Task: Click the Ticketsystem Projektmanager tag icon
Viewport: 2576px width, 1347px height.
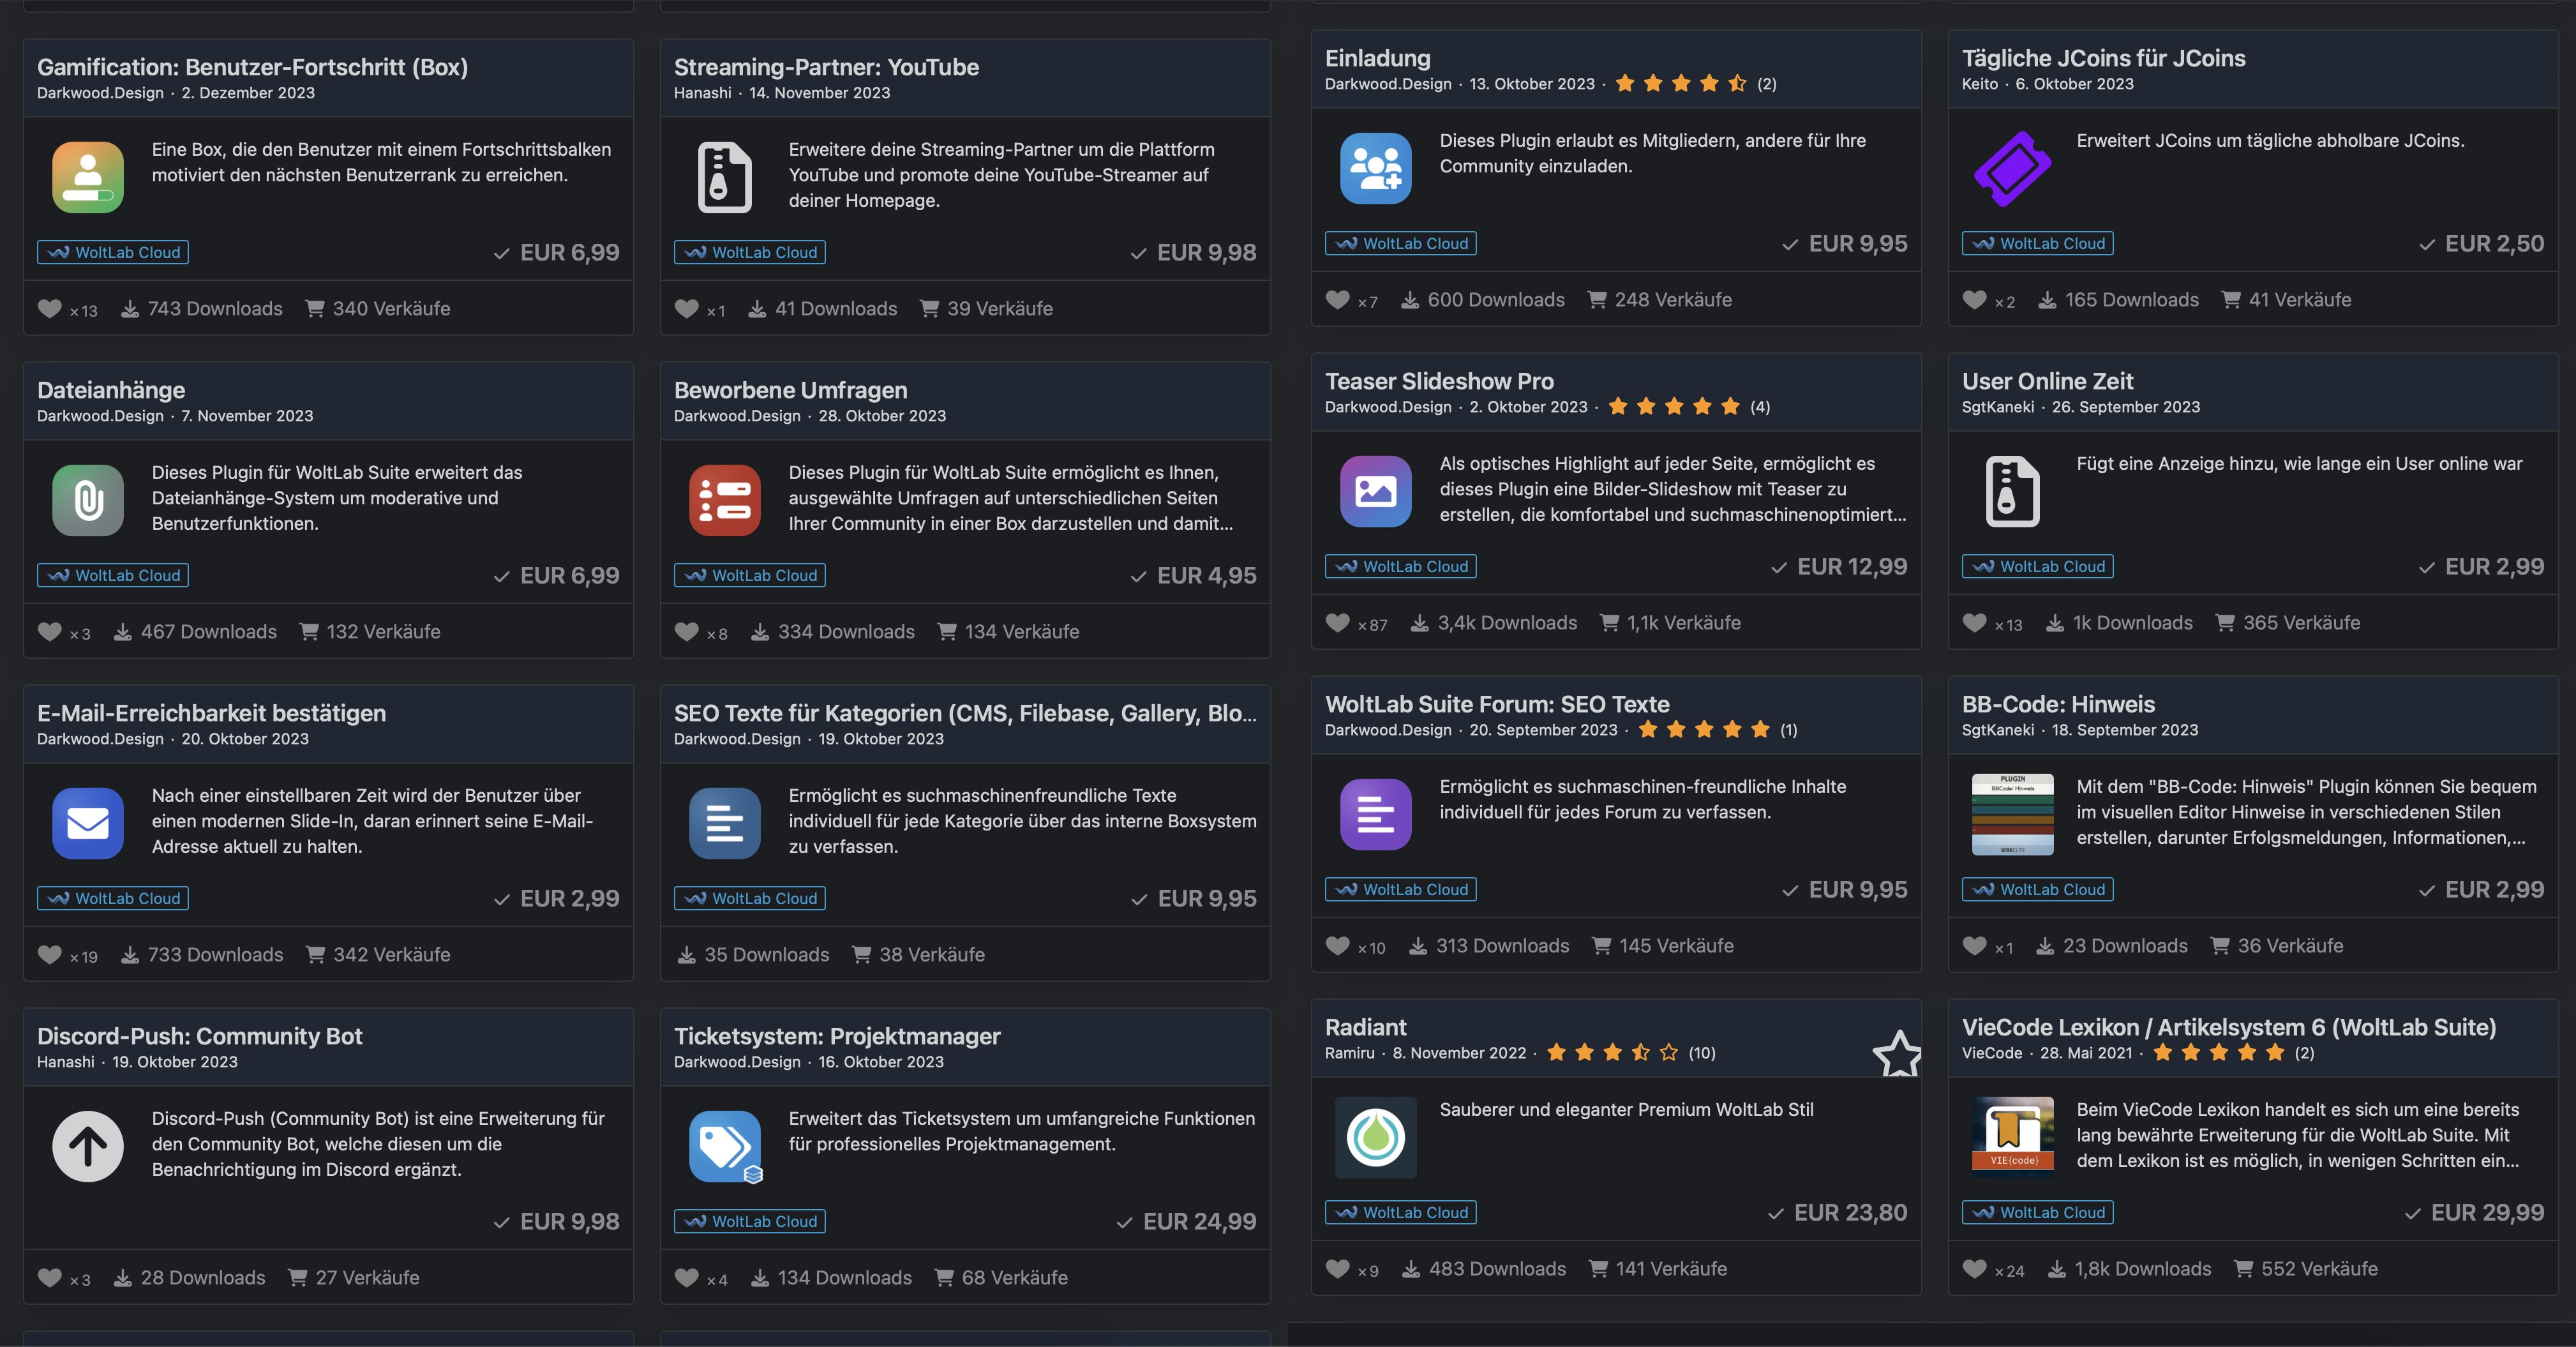Action: [x=725, y=1146]
